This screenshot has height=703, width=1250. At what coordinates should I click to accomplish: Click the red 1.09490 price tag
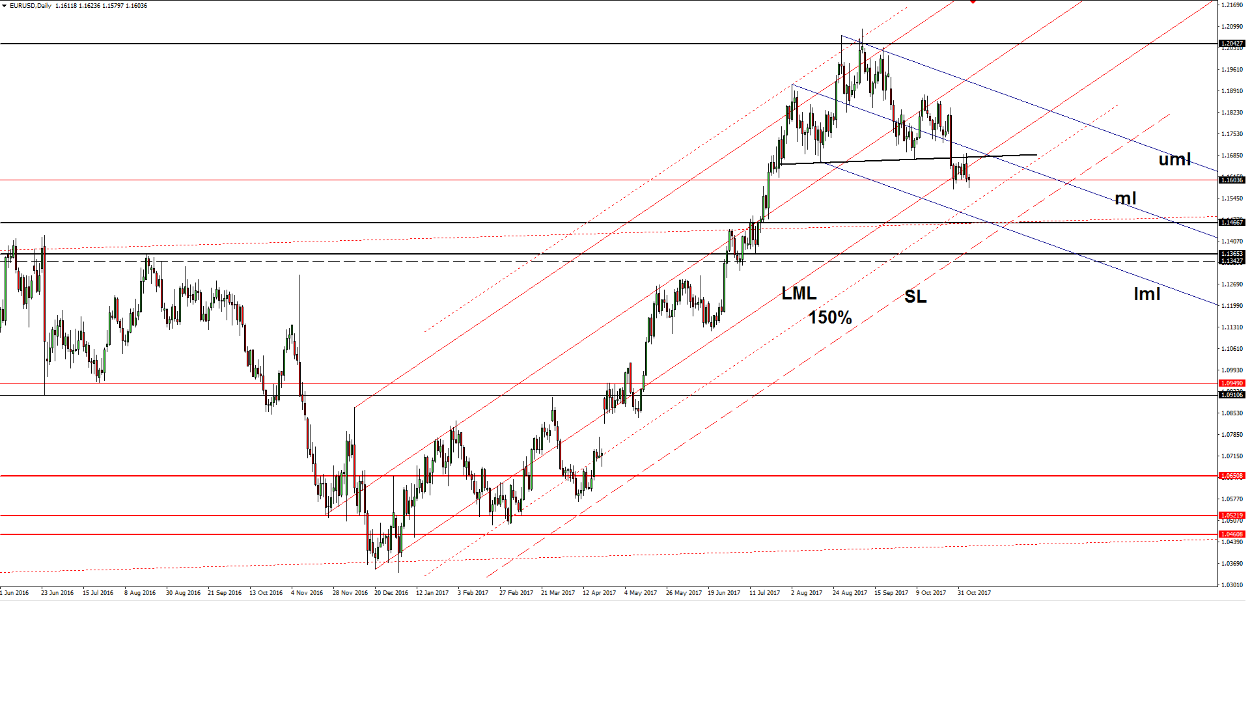pyautogui.click(x=1232, y=383)
